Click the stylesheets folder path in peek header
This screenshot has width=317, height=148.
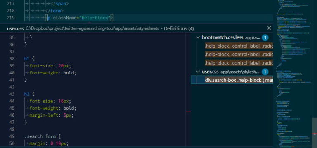pos(93,28)
